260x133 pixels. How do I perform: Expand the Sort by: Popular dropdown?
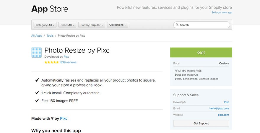tap(92, 25)
